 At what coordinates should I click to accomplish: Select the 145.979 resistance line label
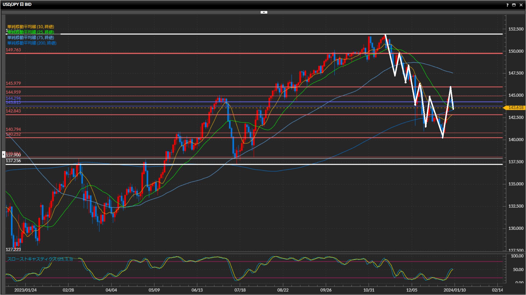pos(13,83)
